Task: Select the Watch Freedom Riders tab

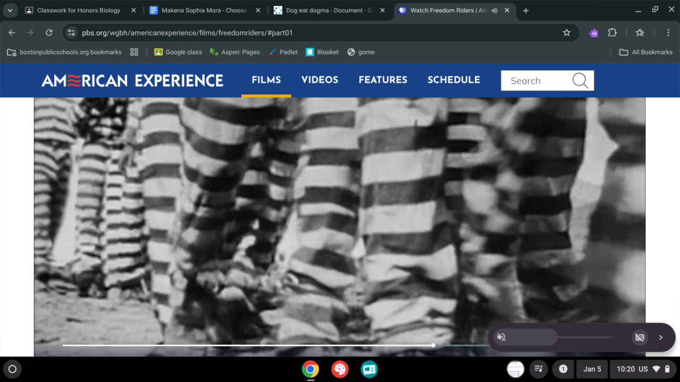Action: [448, 11]
